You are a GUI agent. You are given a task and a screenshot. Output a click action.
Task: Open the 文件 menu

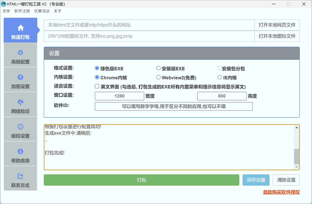tap(6, 11)
